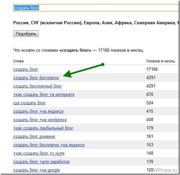180x175 pixels.
Task: Focus the search field containing создать блог
Action: [96, 8]
